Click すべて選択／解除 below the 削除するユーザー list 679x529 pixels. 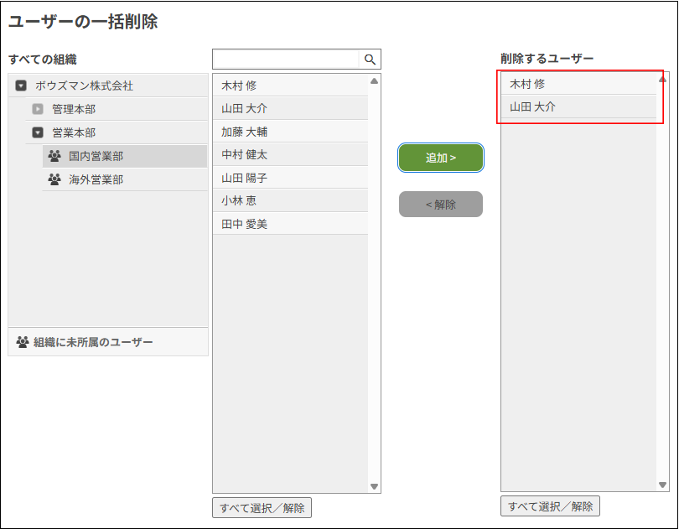pos(552,506)
